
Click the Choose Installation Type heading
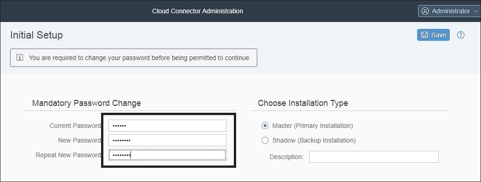click(303, 103)
